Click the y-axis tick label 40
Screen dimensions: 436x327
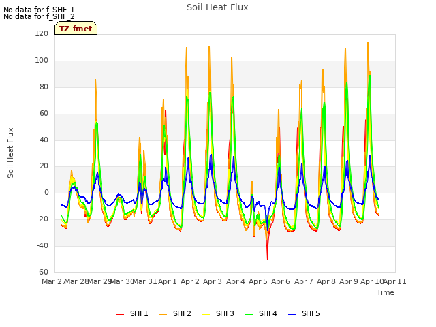[x=44, y=140]
